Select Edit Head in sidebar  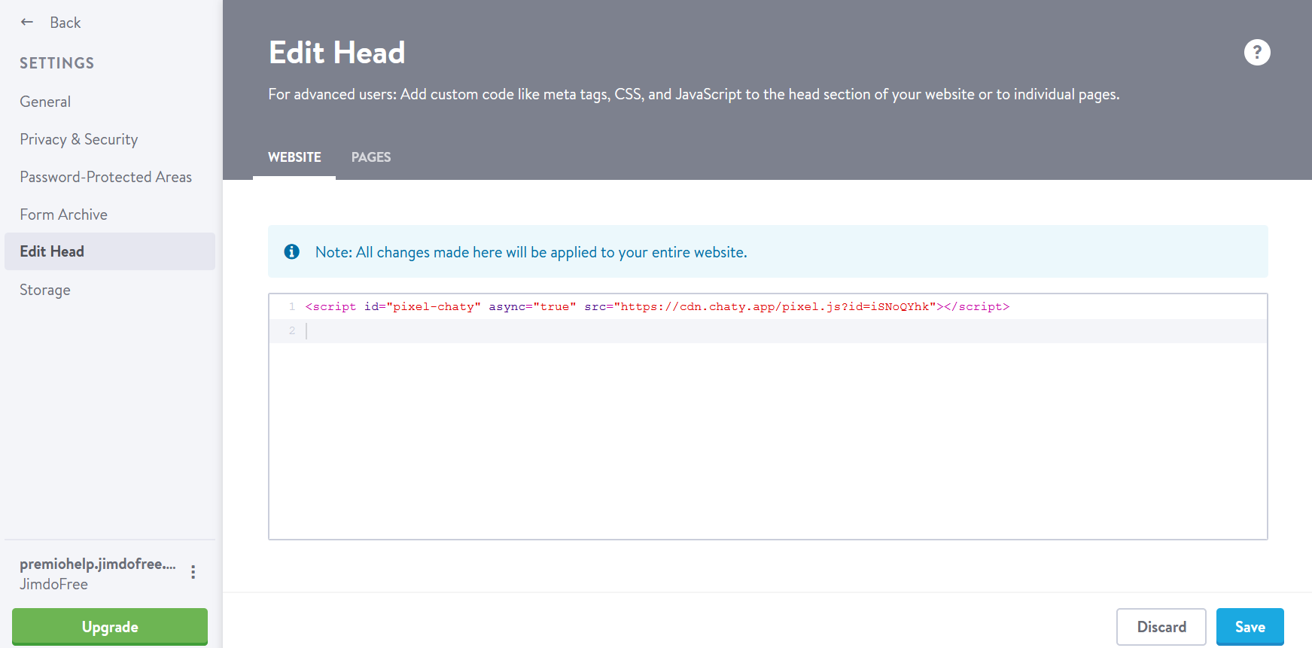click(110, 251)
